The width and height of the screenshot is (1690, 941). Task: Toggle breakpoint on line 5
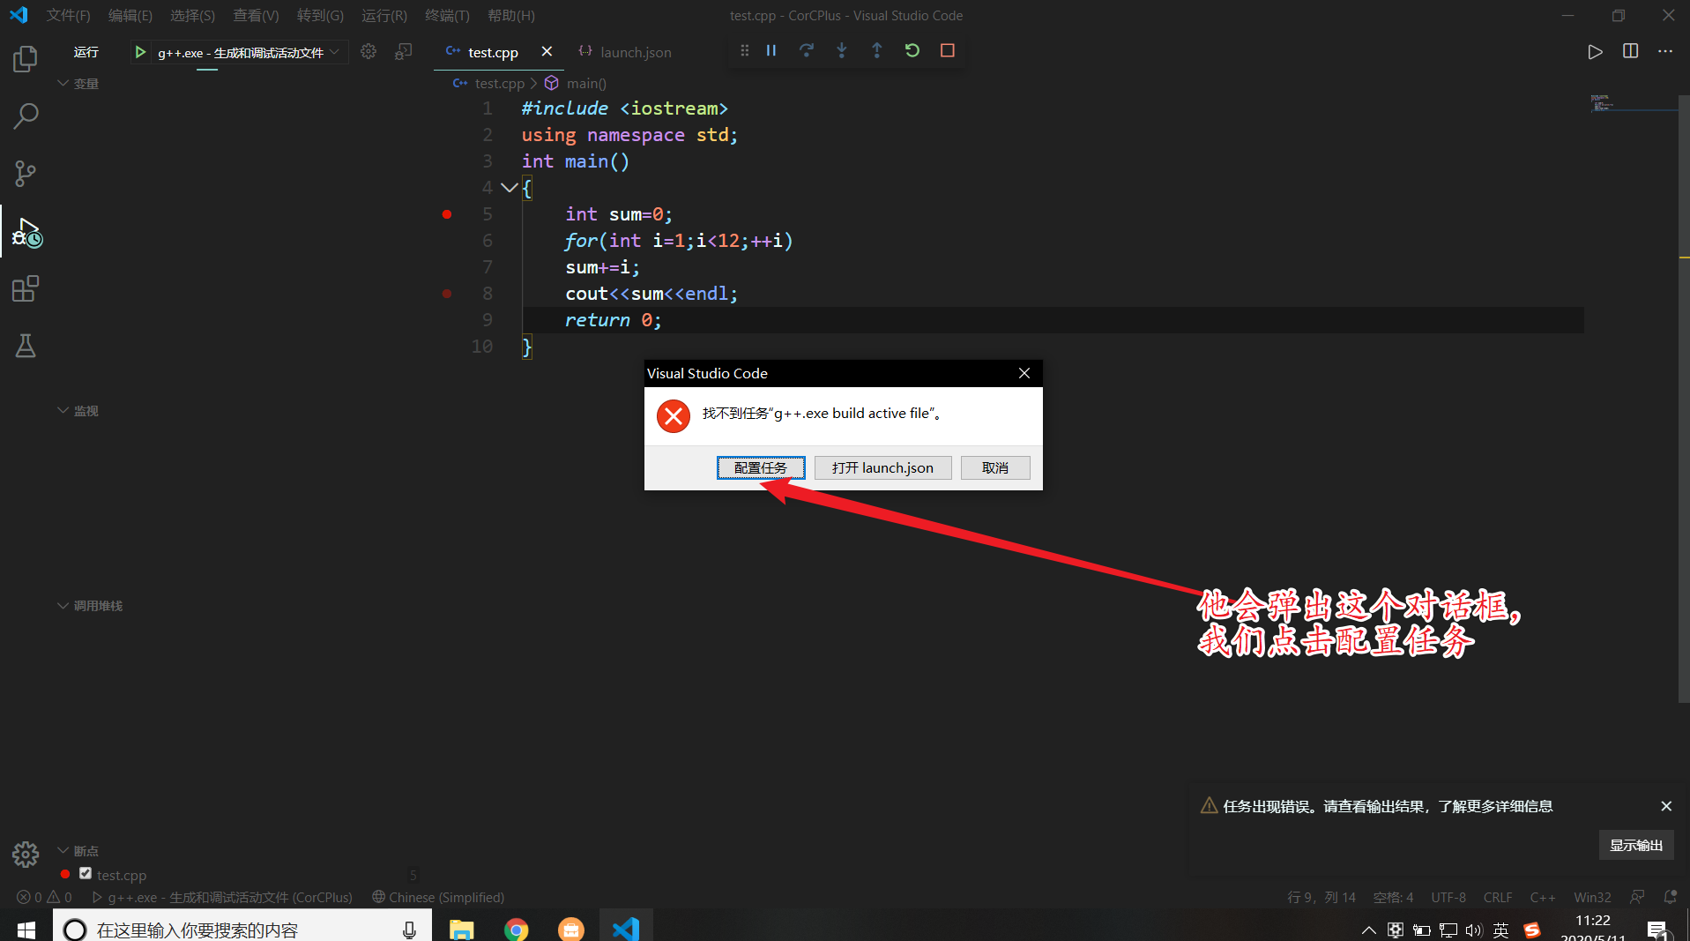tap(447, 214)
